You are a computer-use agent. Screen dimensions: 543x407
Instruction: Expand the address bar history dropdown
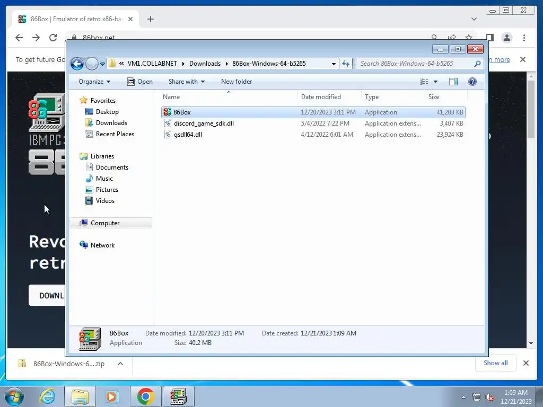coord(334,64)
